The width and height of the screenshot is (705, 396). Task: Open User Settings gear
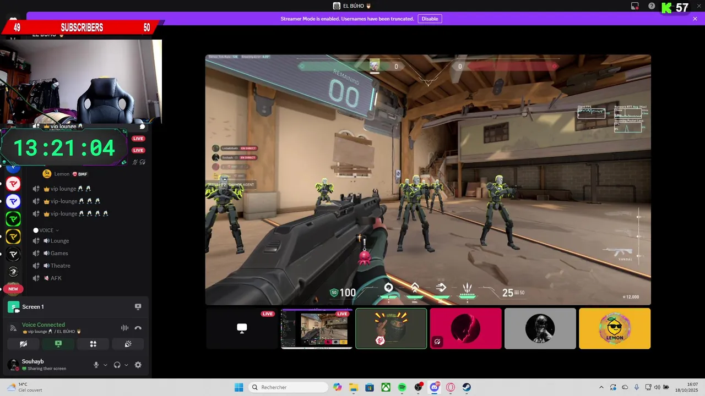click(138, 365)
